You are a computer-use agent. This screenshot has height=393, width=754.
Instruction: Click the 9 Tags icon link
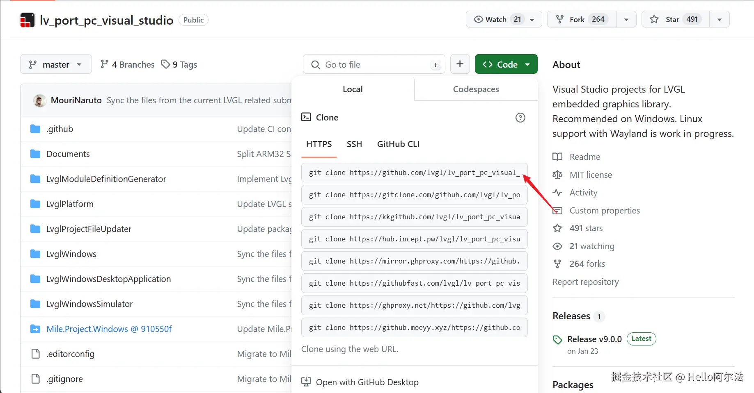[165, 64]
